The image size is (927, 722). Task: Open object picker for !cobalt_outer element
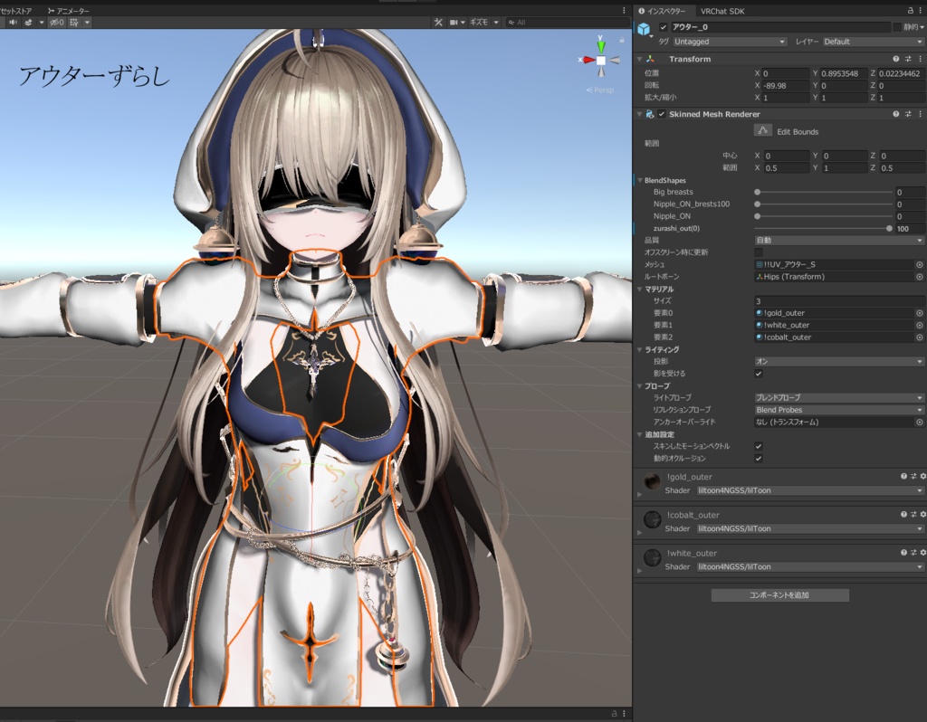pos(920,337)
